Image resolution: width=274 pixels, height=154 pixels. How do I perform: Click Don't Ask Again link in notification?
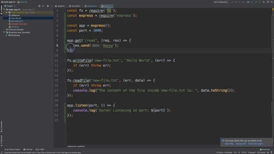(x=255, y=144)
